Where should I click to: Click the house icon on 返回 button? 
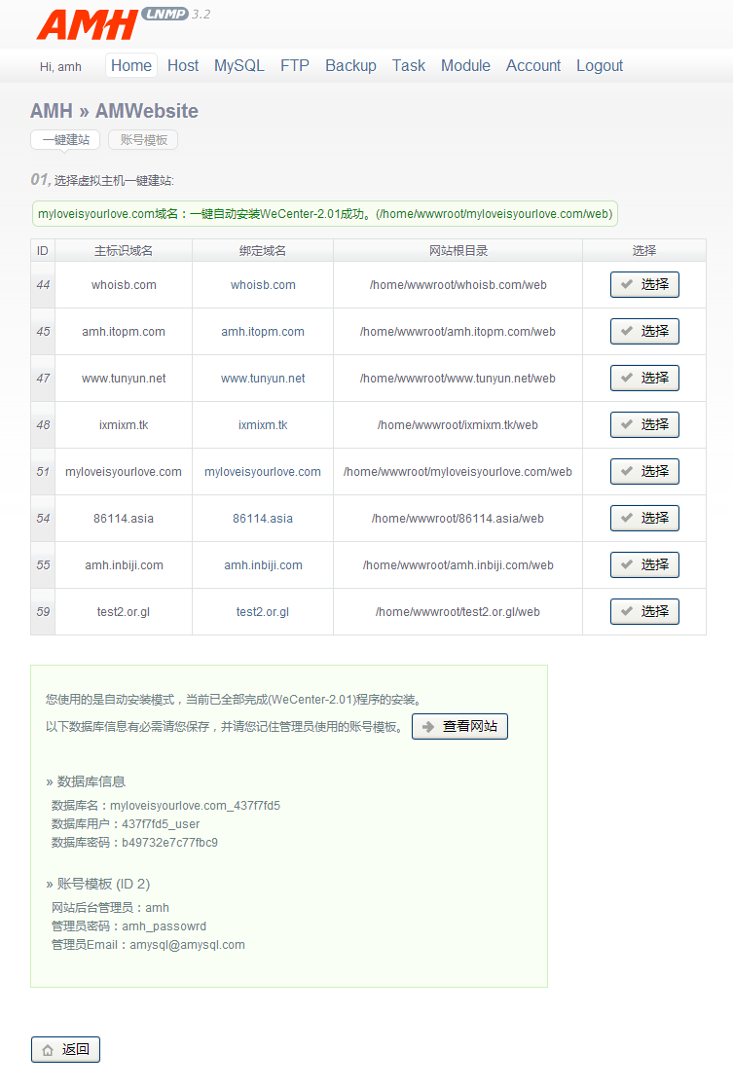point(48,1050)
